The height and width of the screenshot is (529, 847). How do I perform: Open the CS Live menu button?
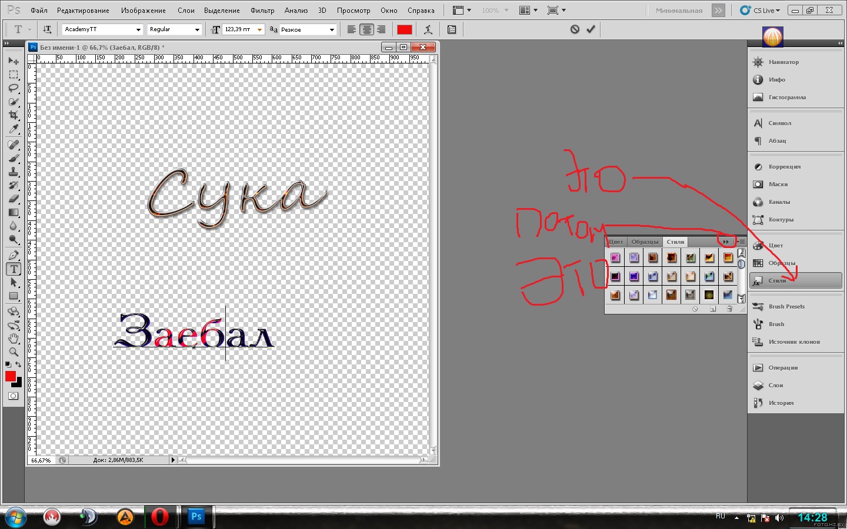[760, 11]
